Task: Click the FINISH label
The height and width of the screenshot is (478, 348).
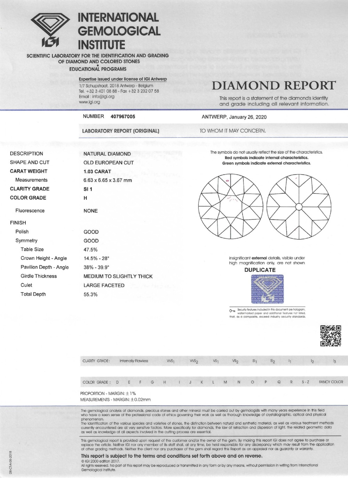Action: click(18, 223)
